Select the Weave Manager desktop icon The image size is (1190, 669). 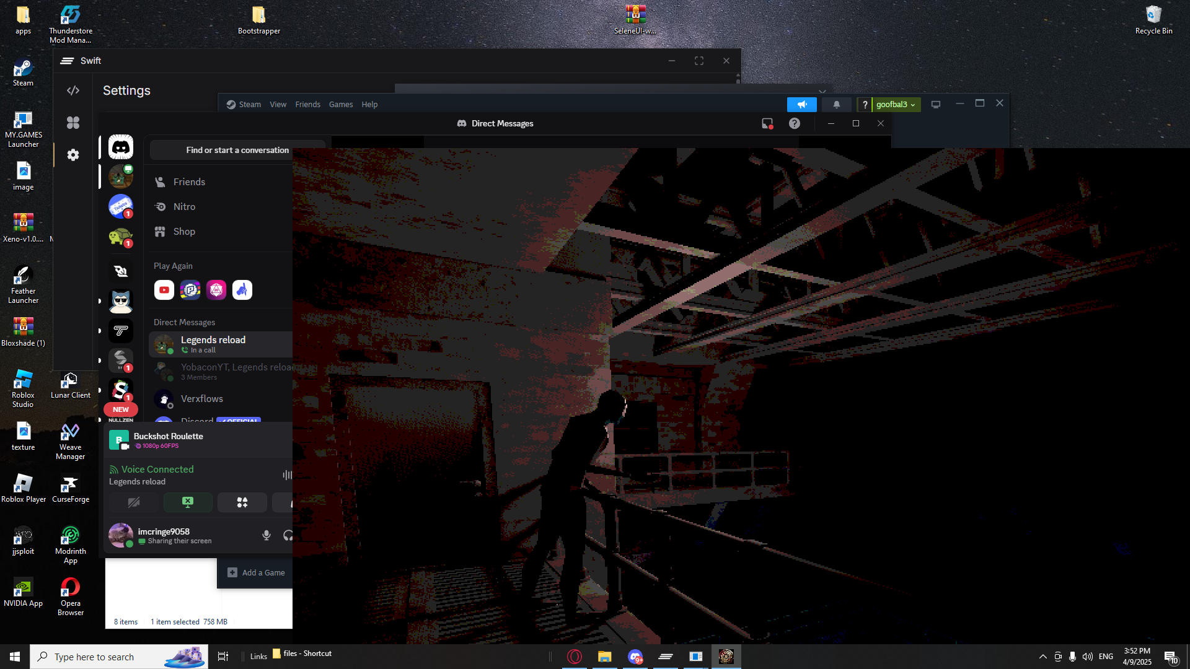(71, 440)
